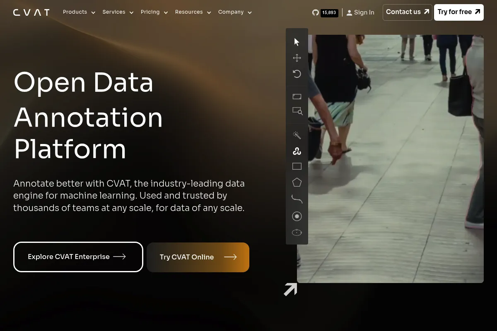Click the arrow icon in Try for free
Image resolution: width=497 pixels, height=331 pixels.
click(478, 12)
